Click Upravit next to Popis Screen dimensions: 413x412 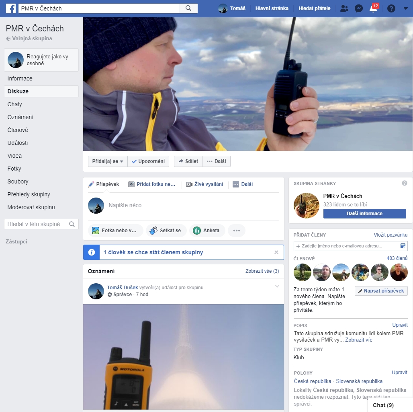[400, 325]
